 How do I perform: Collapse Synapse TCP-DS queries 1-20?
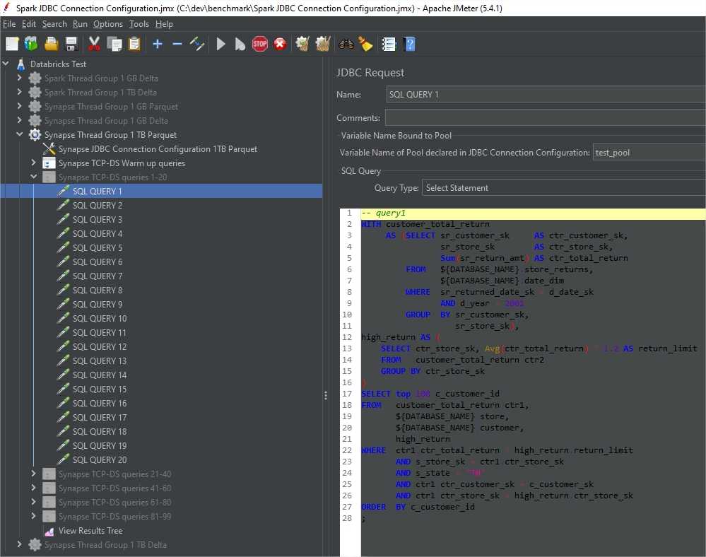[x=34, y=177]
